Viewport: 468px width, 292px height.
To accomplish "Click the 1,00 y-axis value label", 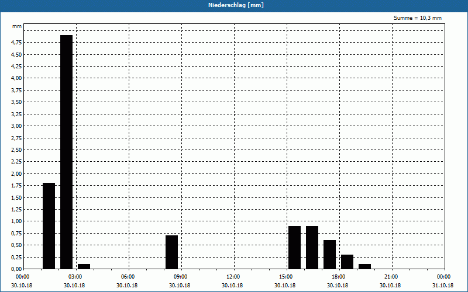I will [x=16, y=221].
